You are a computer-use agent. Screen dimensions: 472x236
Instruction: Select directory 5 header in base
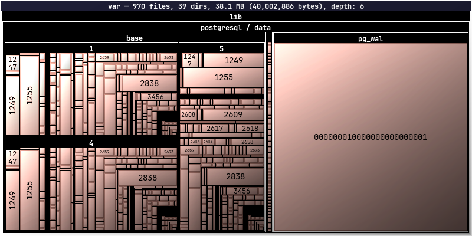click(222, 48)
